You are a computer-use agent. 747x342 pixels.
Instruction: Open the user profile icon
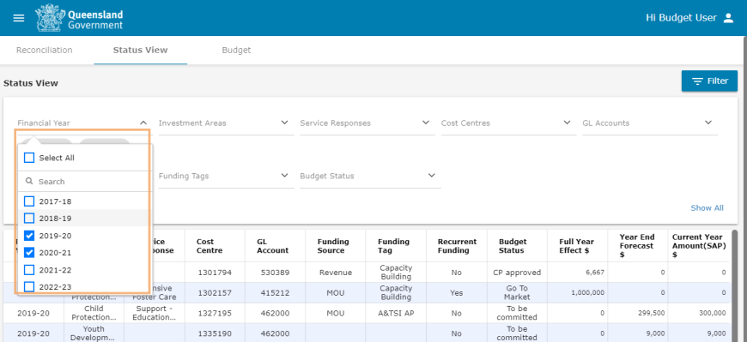point(728,18)
